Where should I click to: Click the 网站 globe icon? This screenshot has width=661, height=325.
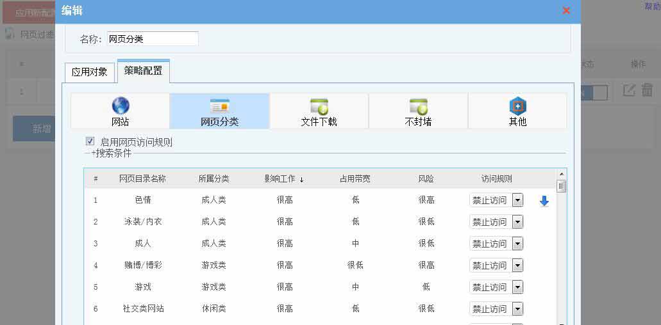[121, 106]
